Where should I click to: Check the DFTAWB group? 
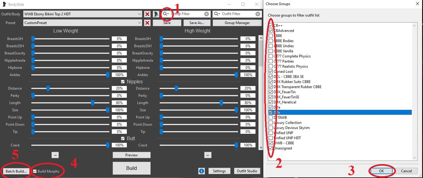tap(271, 118)
